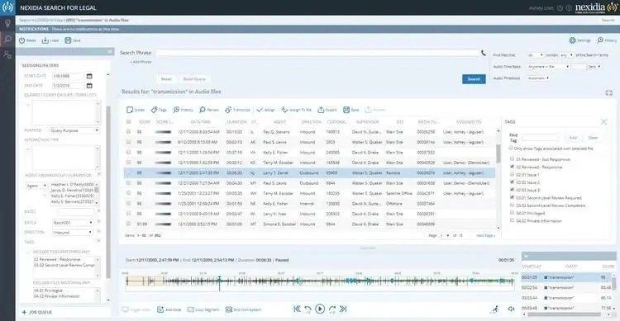Screen dimensions: 620x321
Task: Open the contain 'any' dropdown
Action: (566, 55)
